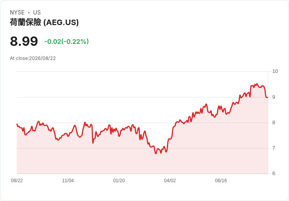Click the 06/16 date axis label

221,181
